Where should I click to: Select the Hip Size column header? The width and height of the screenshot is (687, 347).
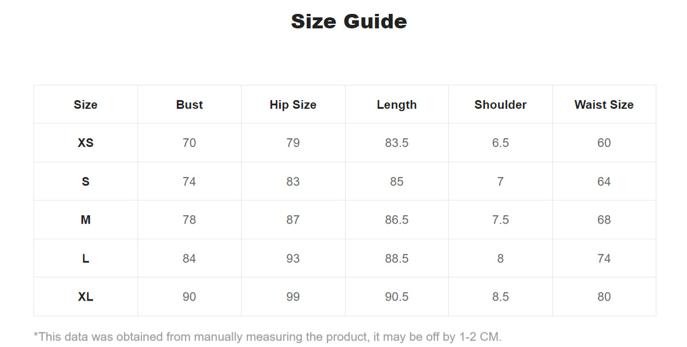click(x=293, y=105)
